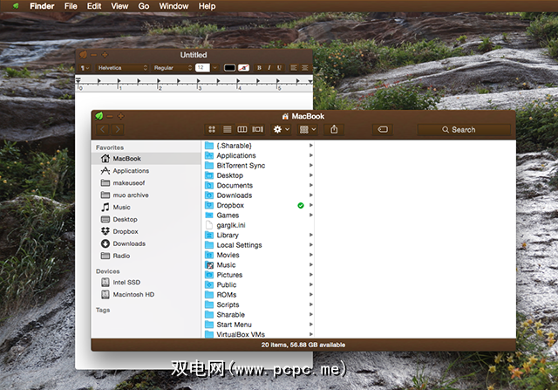The image size is (558, 390).
Task: Open Regular typeface dropdown
Action: tap(173, 68)
